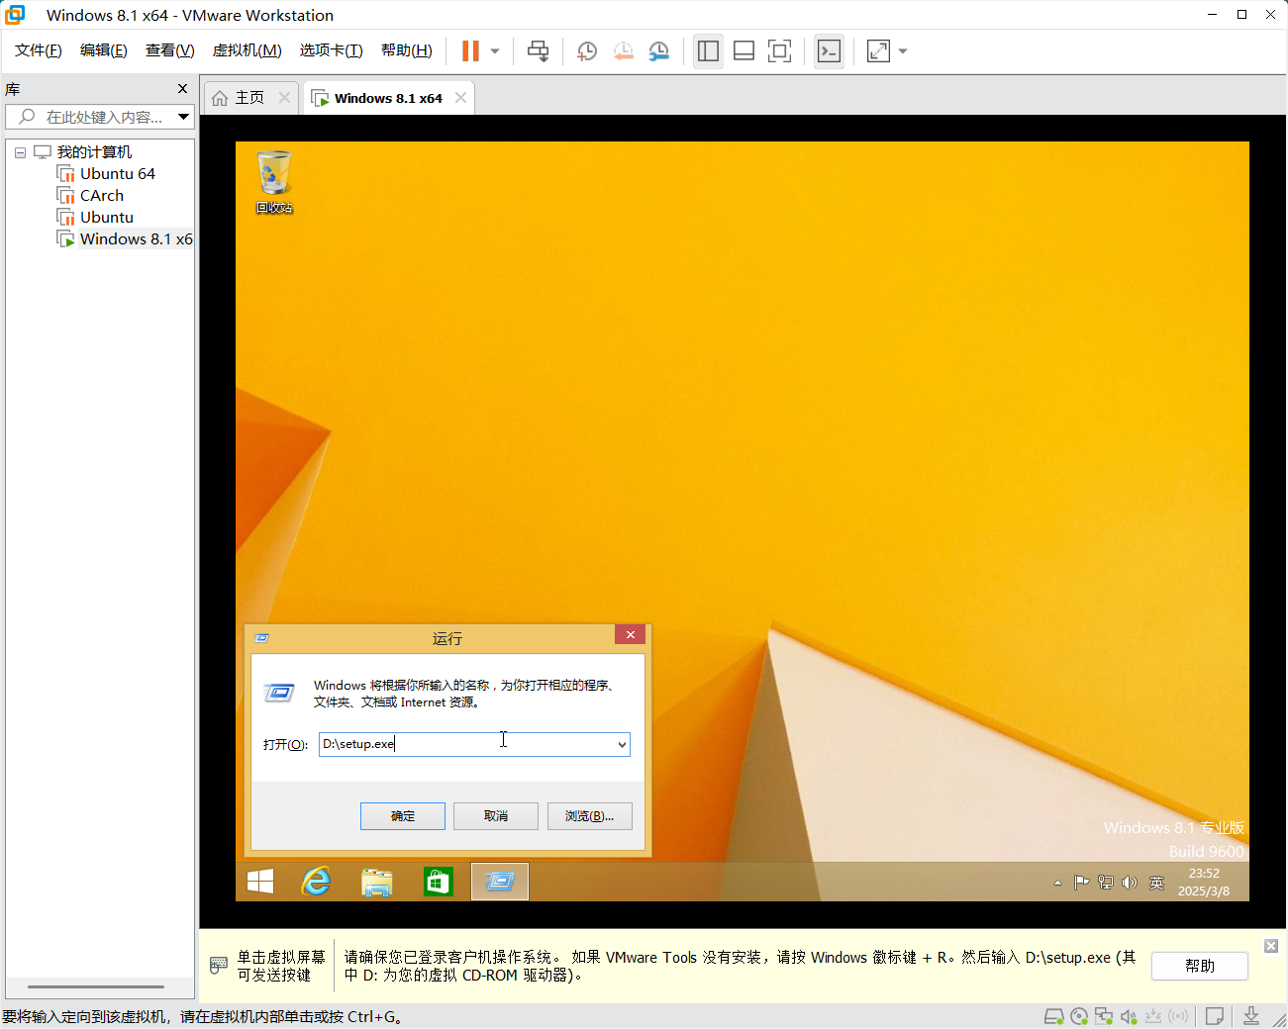1288x1029 pixels.
Task: Open the Recycle Bin on guest desktop
Action: 274,182
